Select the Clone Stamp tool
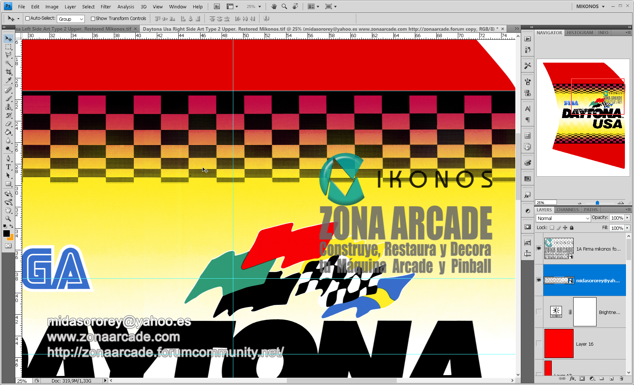634x385 pixels. tap(8, 107)
